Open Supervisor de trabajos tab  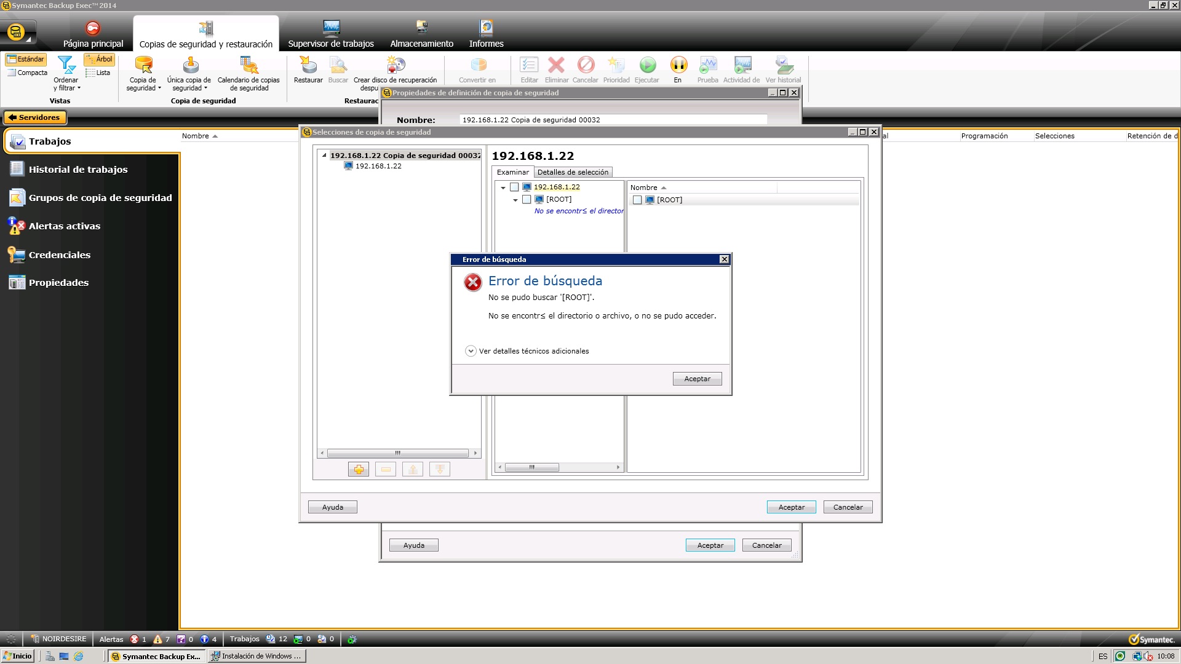(331, 34)
